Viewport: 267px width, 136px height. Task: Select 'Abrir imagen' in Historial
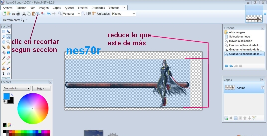pos(237,32)
